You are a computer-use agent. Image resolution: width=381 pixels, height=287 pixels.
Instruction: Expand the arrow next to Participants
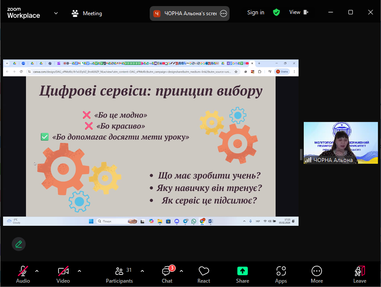coord(142,271)
